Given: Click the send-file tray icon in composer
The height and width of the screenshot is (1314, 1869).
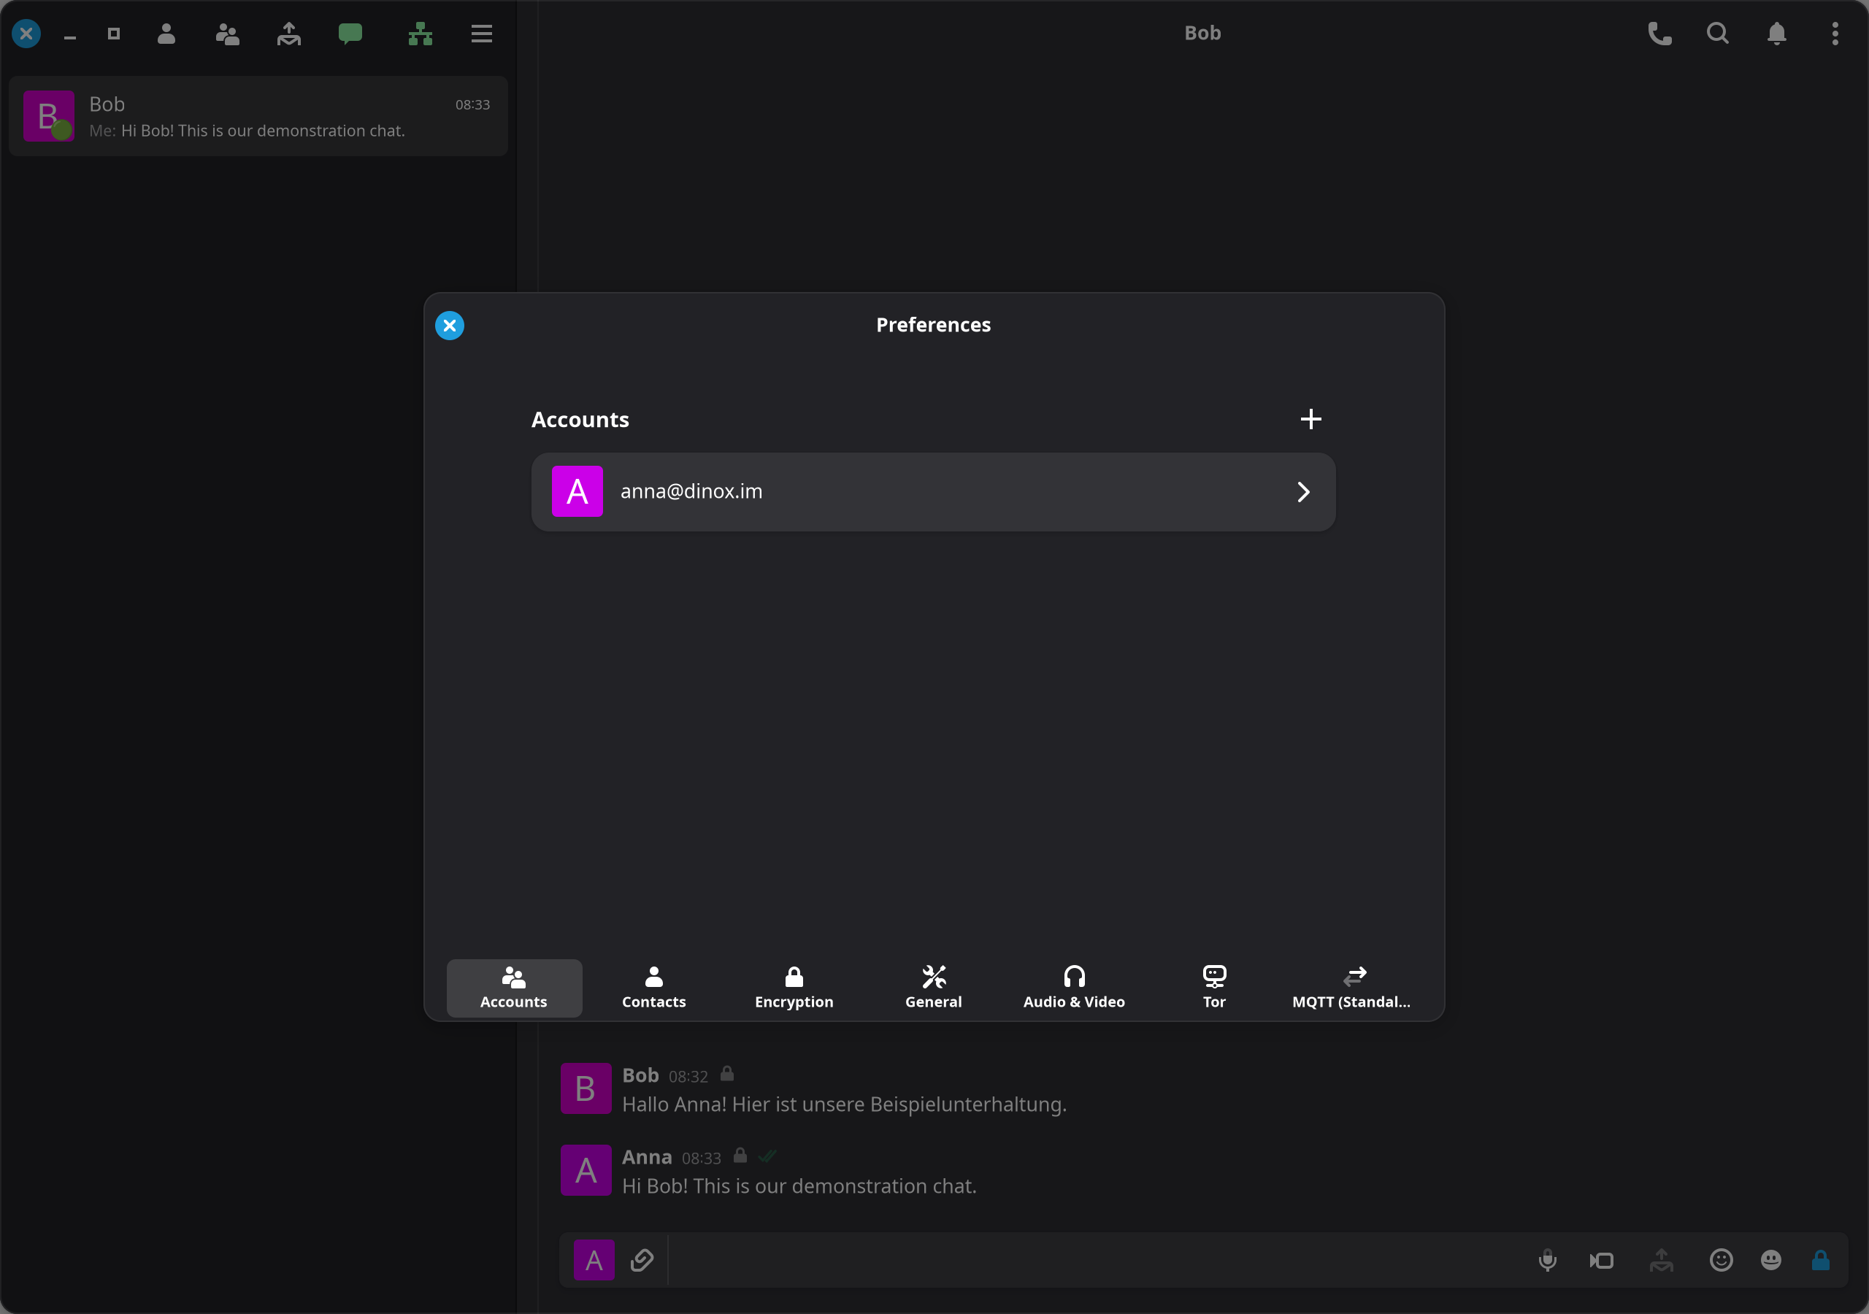Looking at the screenshot, I should point(1662,1260).
